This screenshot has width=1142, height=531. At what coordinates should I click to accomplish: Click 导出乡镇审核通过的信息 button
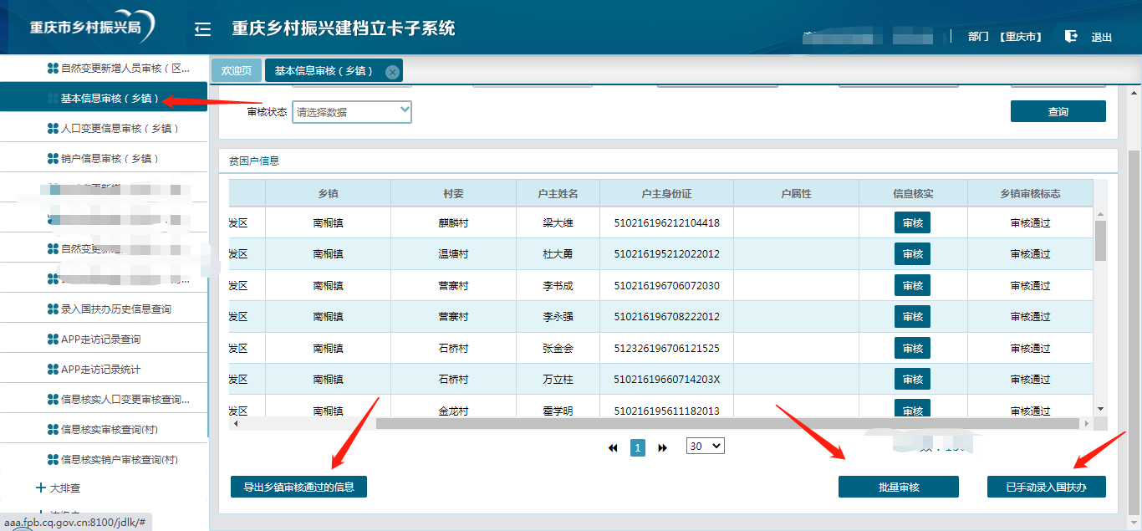coord(298,487)
